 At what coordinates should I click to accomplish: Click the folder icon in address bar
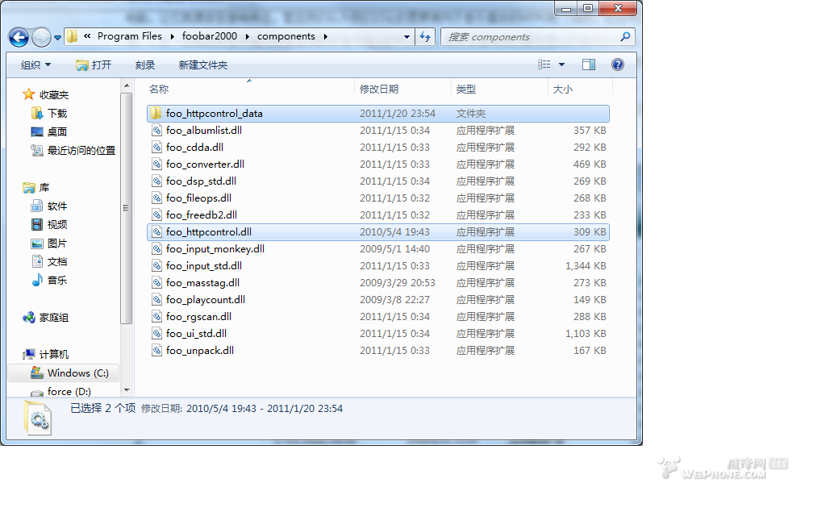click(x=73, y=36)
